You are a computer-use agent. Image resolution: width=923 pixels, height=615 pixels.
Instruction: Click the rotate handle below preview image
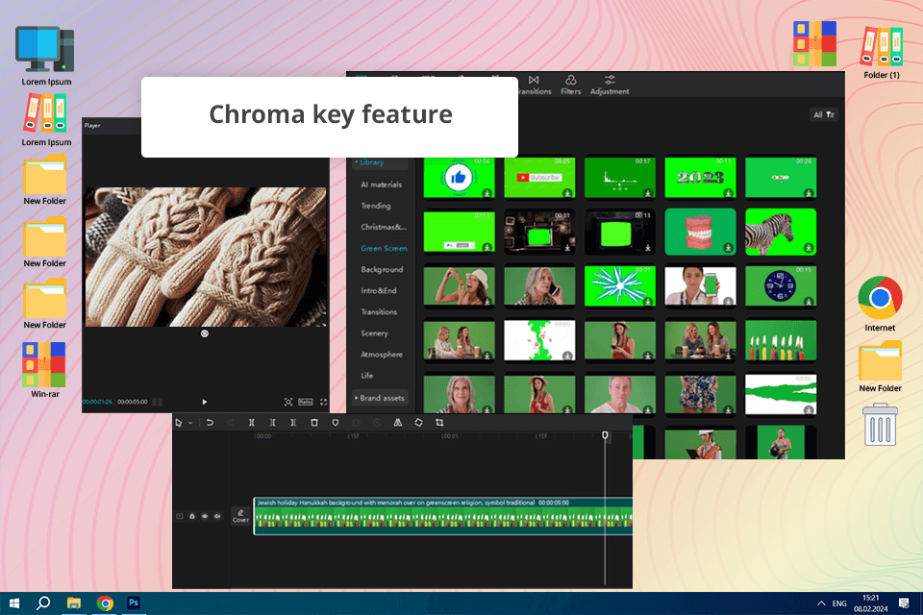pyautogui.click(x=204, y=333)
